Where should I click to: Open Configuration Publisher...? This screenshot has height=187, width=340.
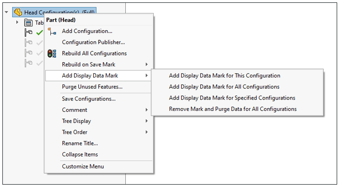click(x=94, y=42)
